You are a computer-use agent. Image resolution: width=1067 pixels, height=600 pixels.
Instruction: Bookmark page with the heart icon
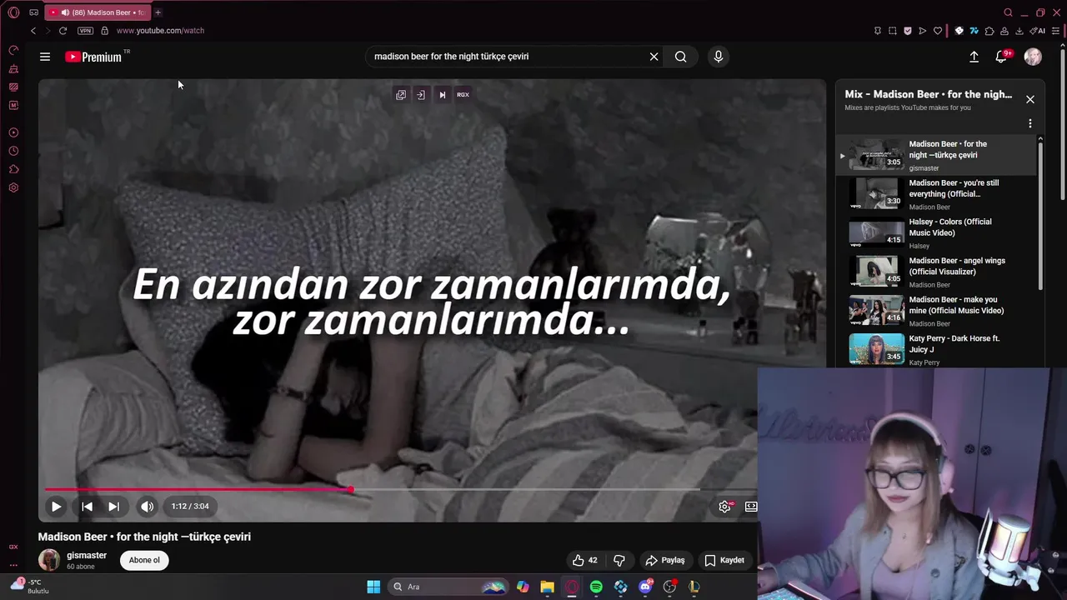937,31
